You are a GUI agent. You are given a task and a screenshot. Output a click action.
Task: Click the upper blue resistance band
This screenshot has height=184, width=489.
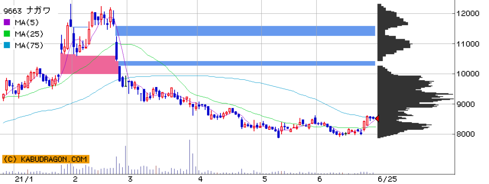(246, 31)
